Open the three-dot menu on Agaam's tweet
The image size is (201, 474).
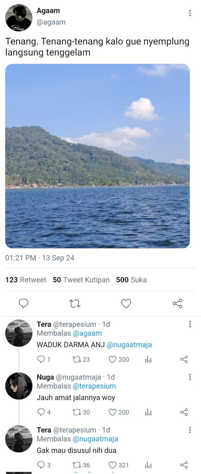click(x=190, y=13)
